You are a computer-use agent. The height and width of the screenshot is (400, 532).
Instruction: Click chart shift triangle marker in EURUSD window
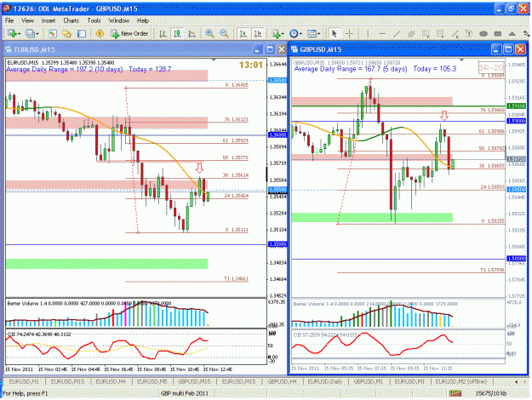point(214,60)
